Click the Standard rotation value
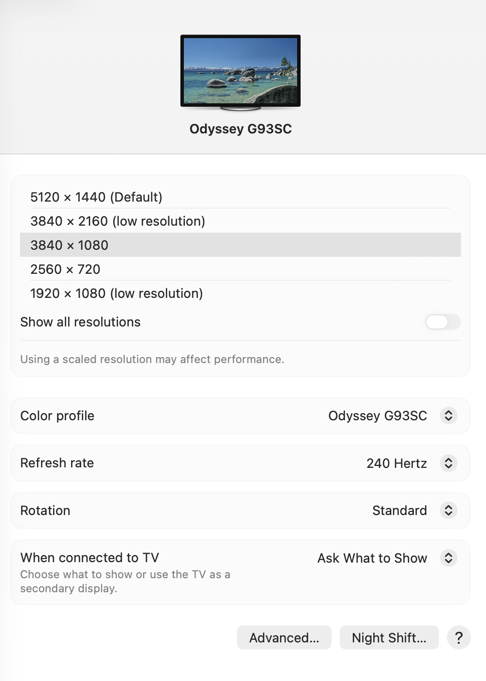Image resolution: width=486 pixels, height=681 pixels. [400, 510]
